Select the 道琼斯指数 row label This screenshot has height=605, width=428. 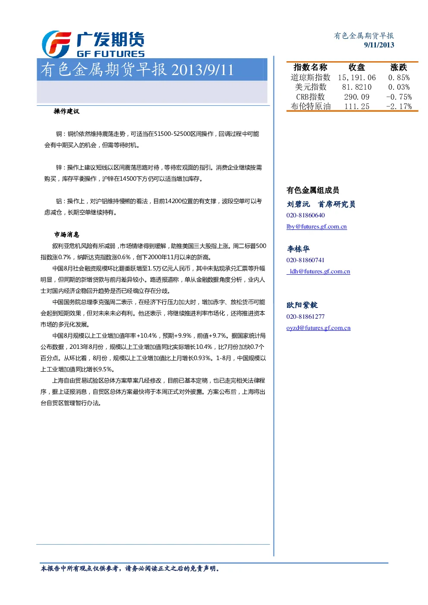pyautogui.click(x=310, y=78)
